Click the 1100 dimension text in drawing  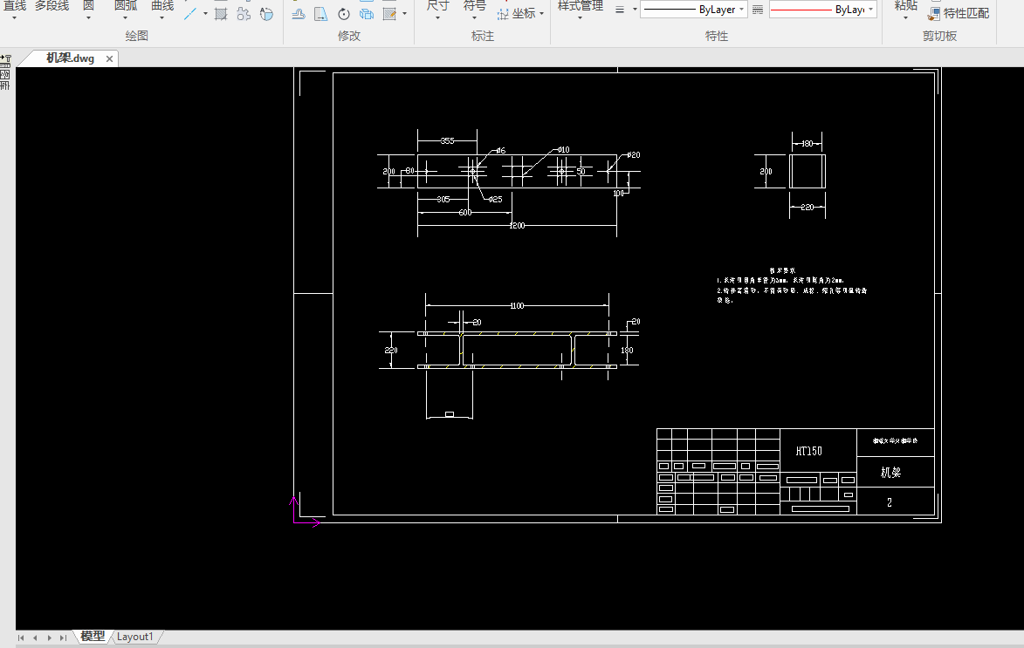click(517, 305)
